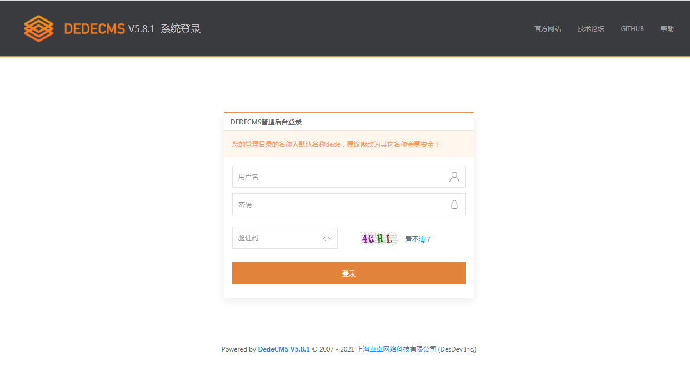Open the 官方网站 navigation item
Image resolution: width=690 pixels, height=386 pixels.
point(547,28)
